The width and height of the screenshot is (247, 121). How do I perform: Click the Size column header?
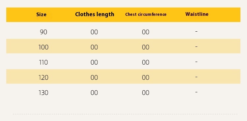pos(41,15)
